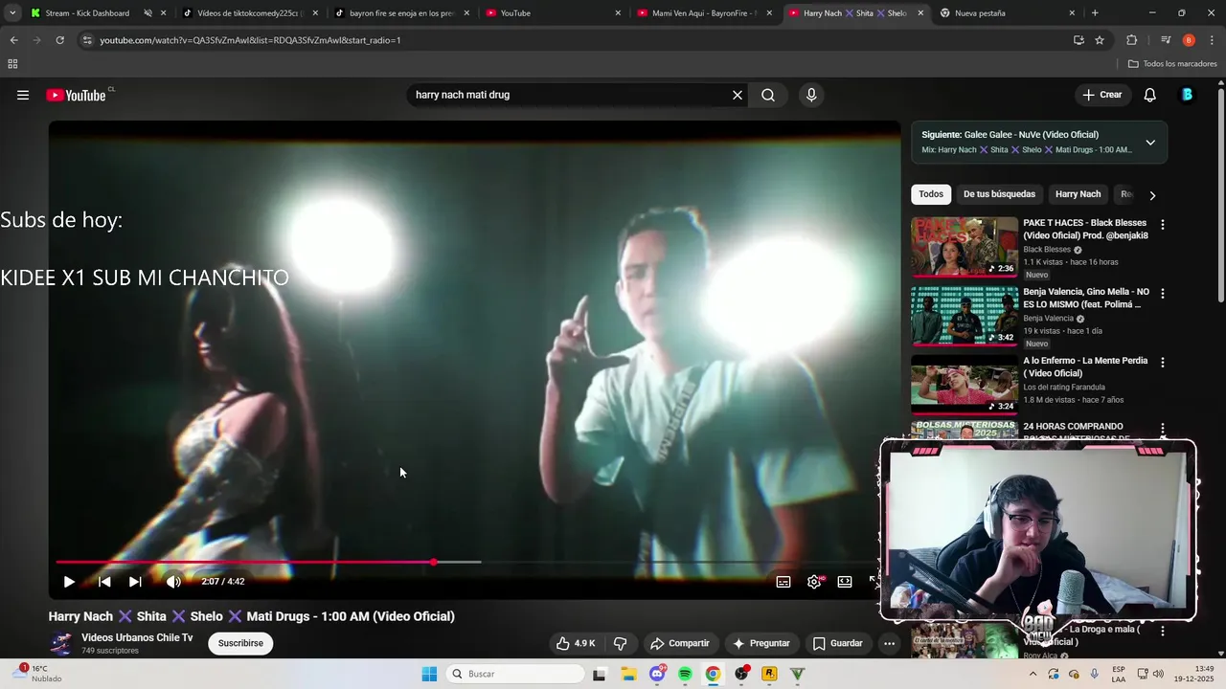Click the Windows taskbar Buscar box

coord(515,674)
